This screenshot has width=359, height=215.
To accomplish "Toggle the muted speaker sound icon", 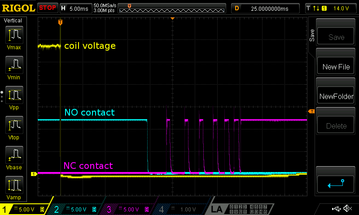I will click(x=347, y=208).
